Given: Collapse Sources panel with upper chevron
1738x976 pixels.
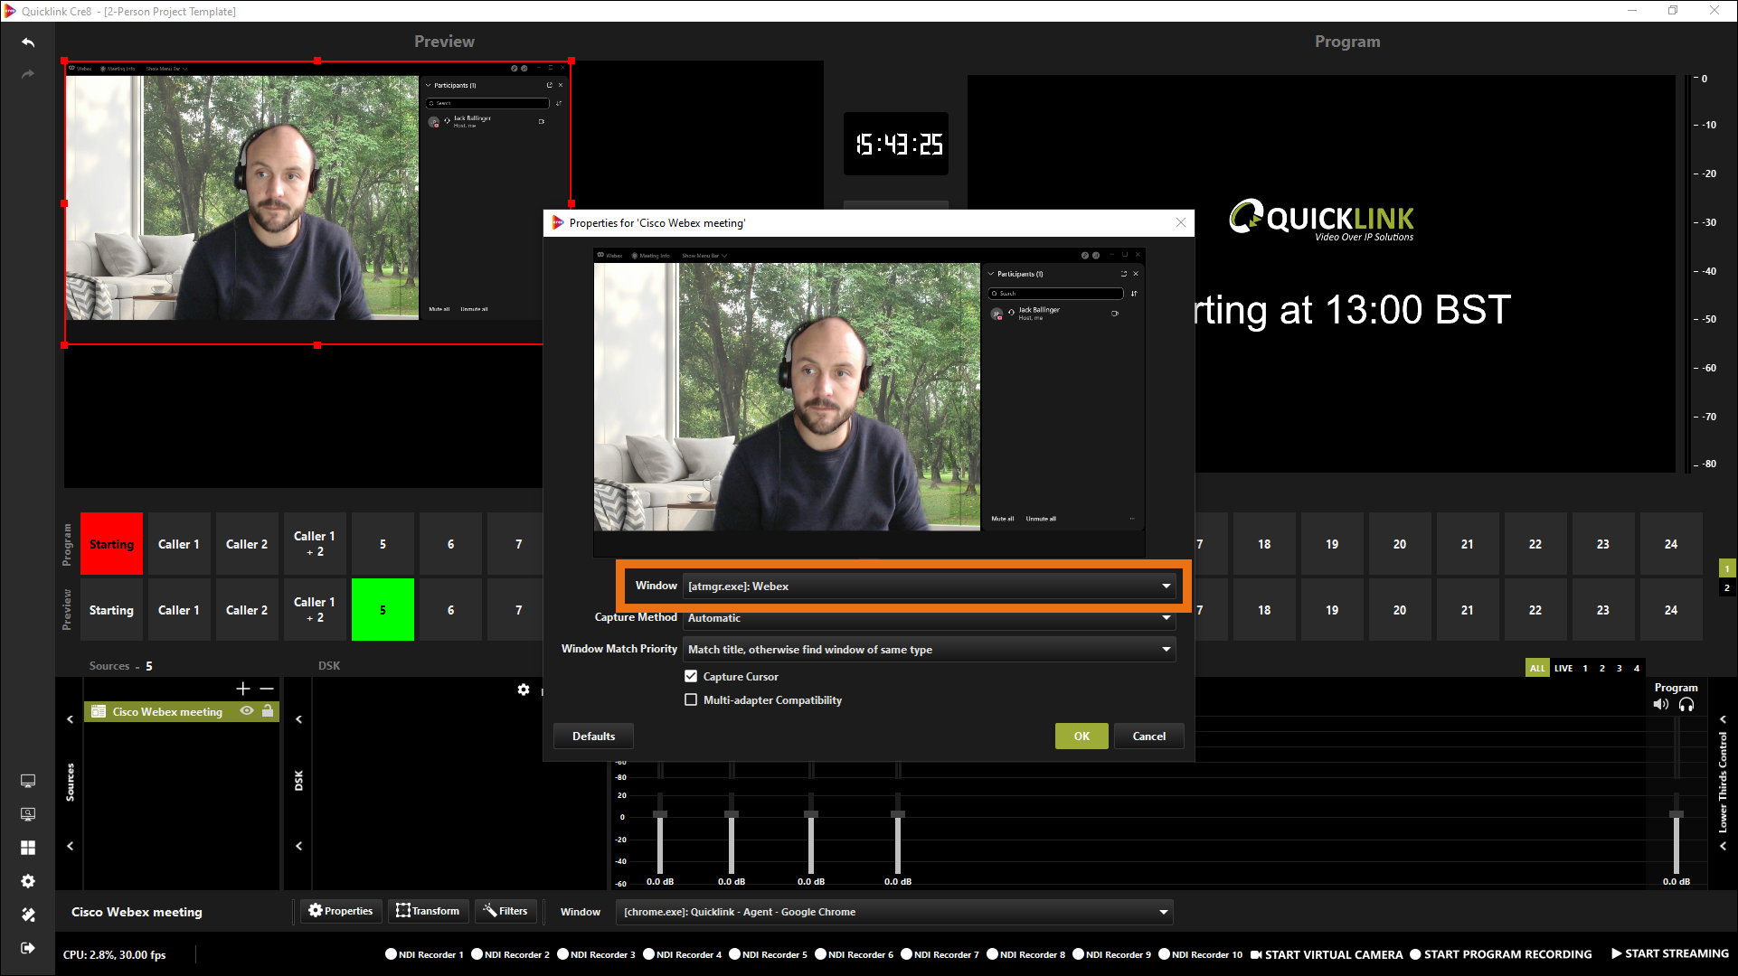Looking at the screenshot, I should (x=70, y=719).
